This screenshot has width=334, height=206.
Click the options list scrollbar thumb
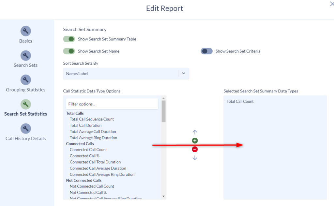coord(164,111)
